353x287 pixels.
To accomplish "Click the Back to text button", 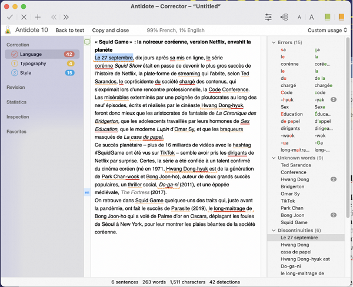I will point(69,30).
